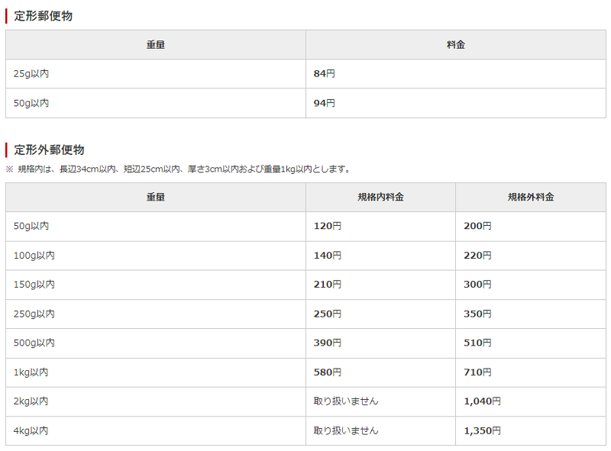Select the 料金 column header
611x451 pixels.
pos(456,44)
